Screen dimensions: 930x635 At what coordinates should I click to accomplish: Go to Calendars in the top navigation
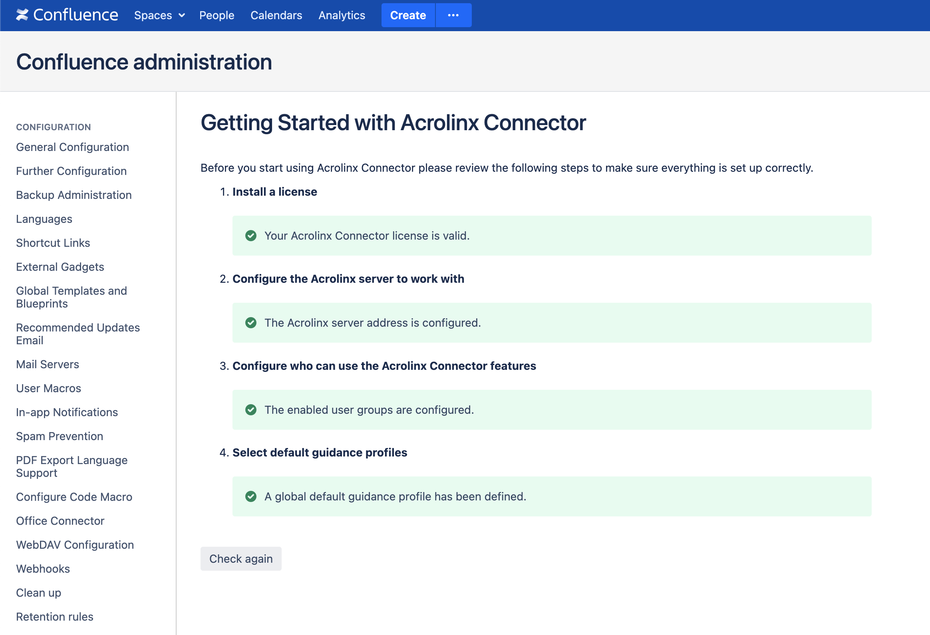click(276, 15)
